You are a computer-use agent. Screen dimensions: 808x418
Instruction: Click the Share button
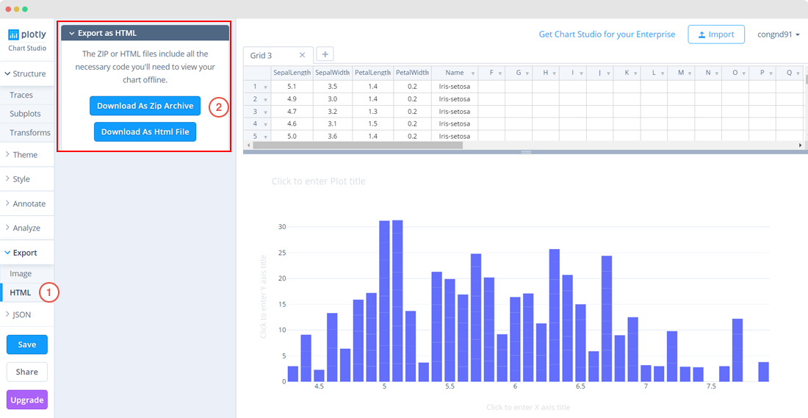[x=26, y=372]
